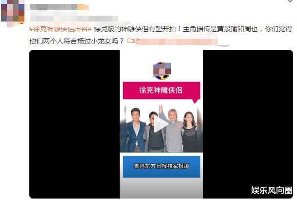Click the orange membership badge beside username
297x200 pixels.
pos(83,7)
